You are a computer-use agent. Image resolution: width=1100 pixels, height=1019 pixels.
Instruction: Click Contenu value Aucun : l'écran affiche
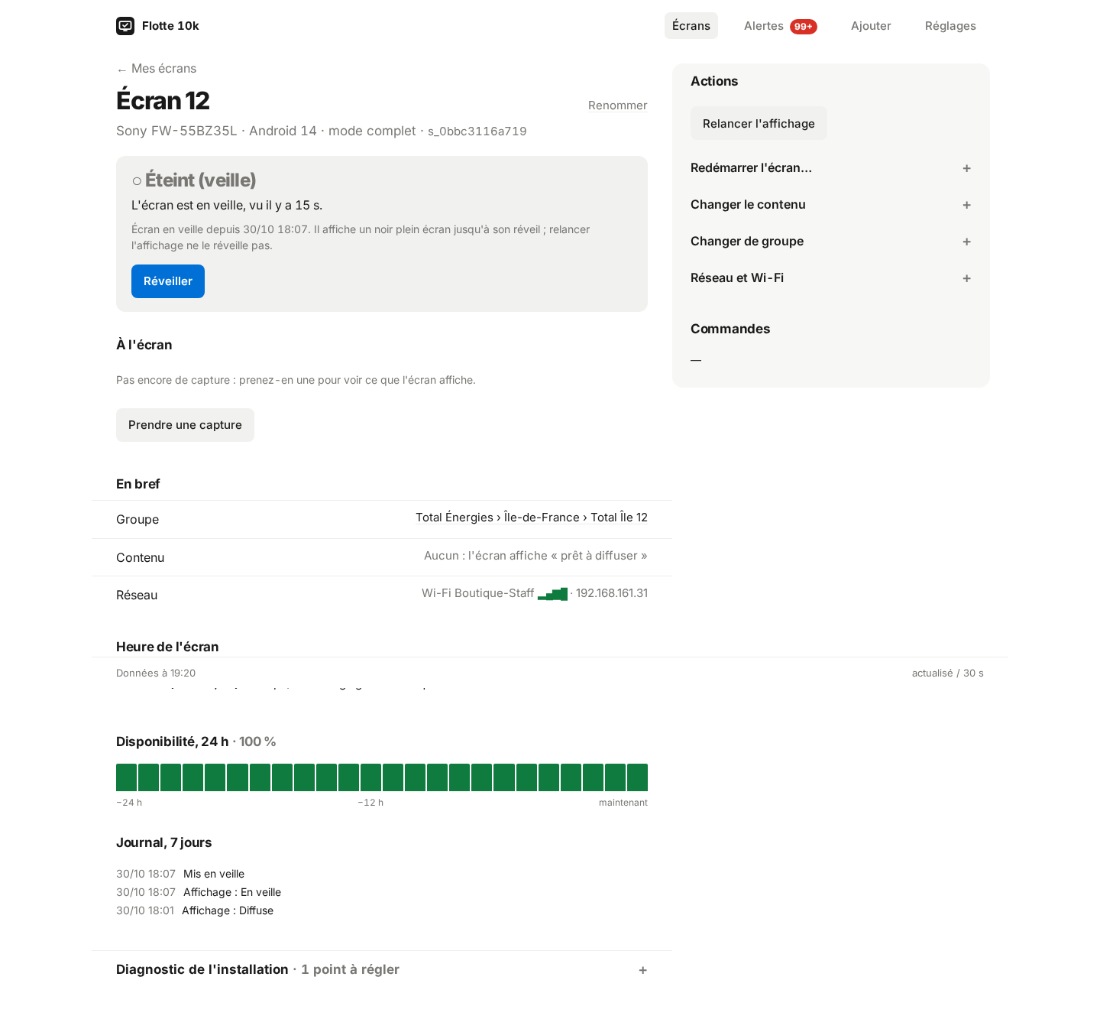pos(535,556)
